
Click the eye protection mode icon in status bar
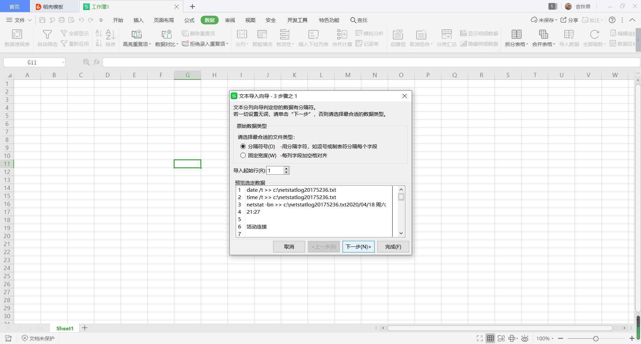tap(525, 338)
